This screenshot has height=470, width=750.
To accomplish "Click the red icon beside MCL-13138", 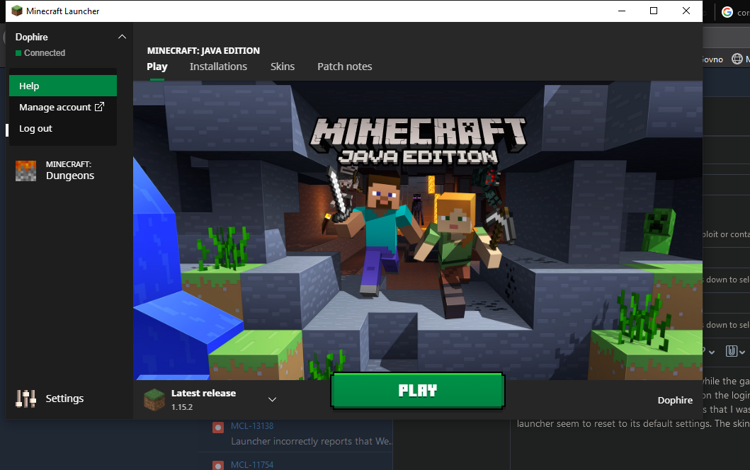I will (218, 428).
